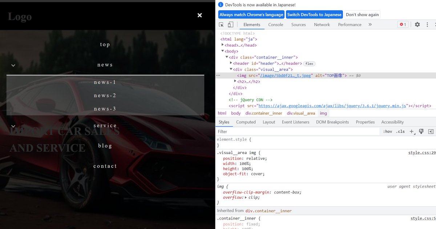Open the top menu link
436x229 pixels.
105,44
